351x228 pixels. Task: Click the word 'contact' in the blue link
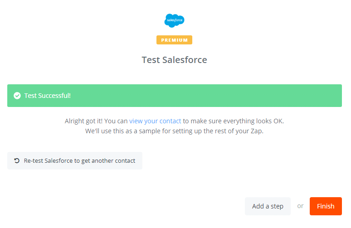[170, 121]
